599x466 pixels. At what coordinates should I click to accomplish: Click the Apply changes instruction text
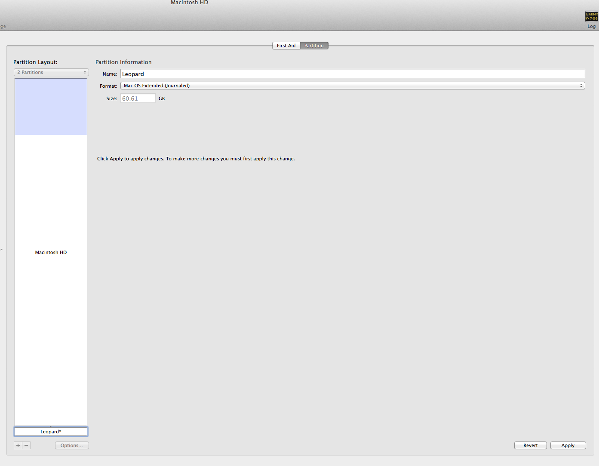[x=196, y=159]
